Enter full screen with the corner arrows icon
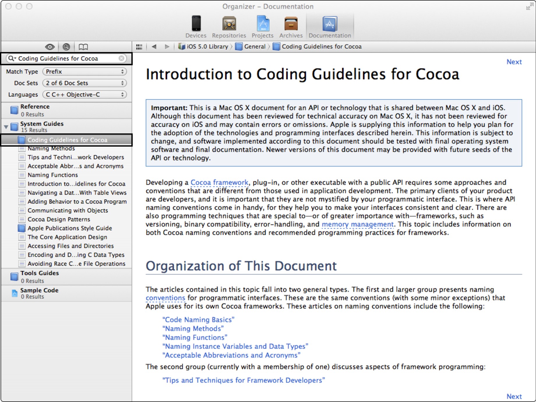The image size is (536, 402). click(529, 7)
